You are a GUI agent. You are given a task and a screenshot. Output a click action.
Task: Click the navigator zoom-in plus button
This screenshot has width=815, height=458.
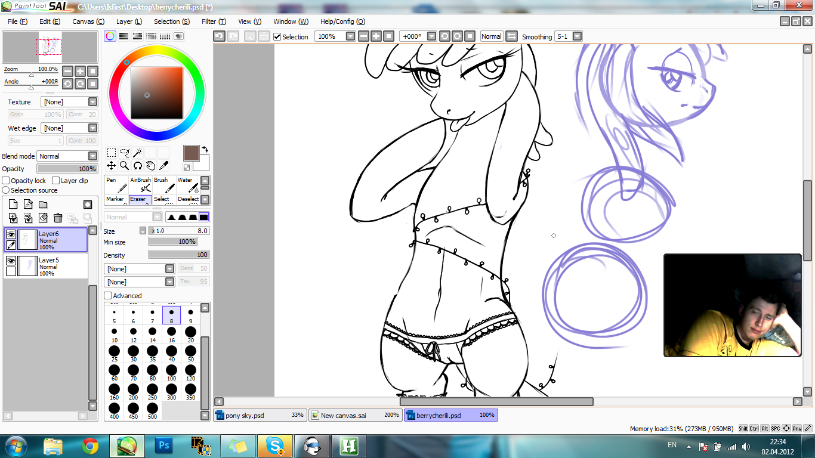click(80, 71)
